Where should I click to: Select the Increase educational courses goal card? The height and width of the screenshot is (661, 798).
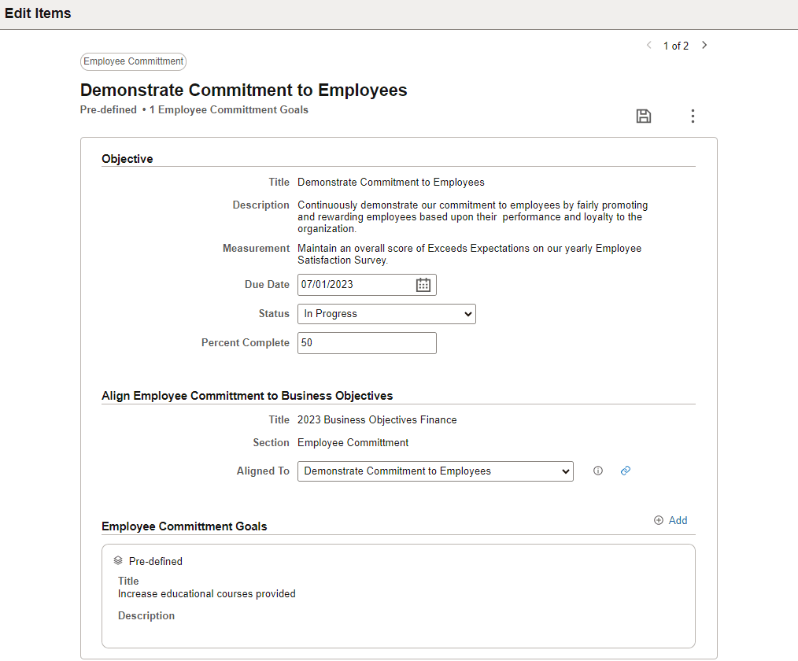(x=398, y=596)
